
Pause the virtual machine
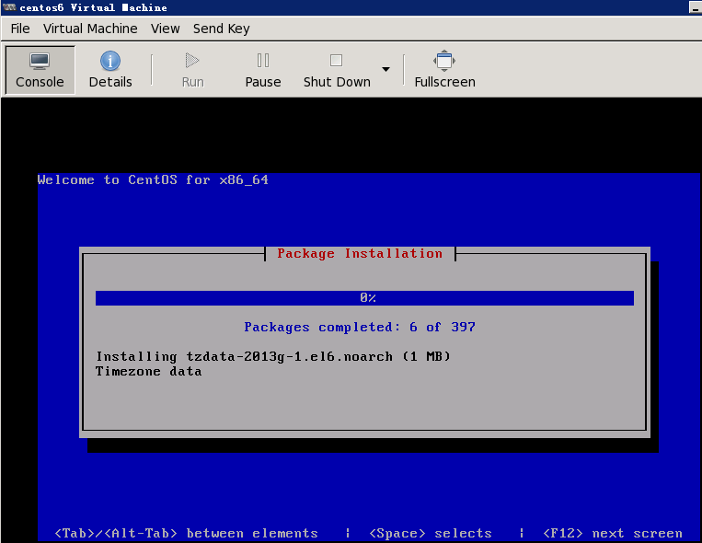263,70
